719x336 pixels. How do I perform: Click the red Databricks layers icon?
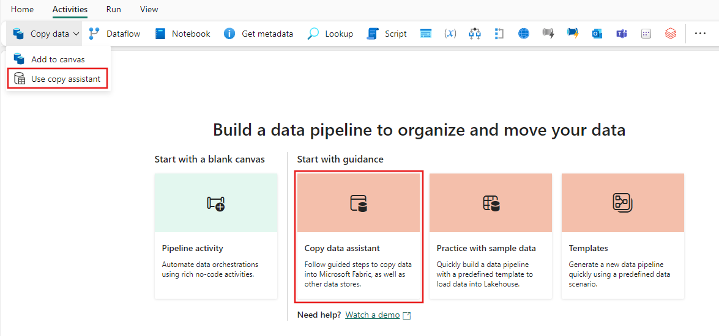[x=671, y=34]
